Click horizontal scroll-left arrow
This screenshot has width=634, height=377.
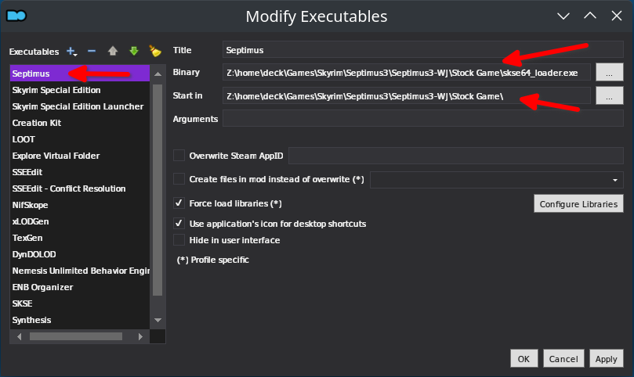coord(19,336)
